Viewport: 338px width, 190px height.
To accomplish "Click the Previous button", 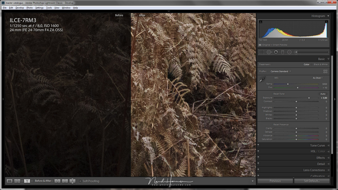I will coord(275,181).
